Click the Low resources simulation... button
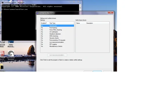This screenshot has height=97, width=155. 57,55
